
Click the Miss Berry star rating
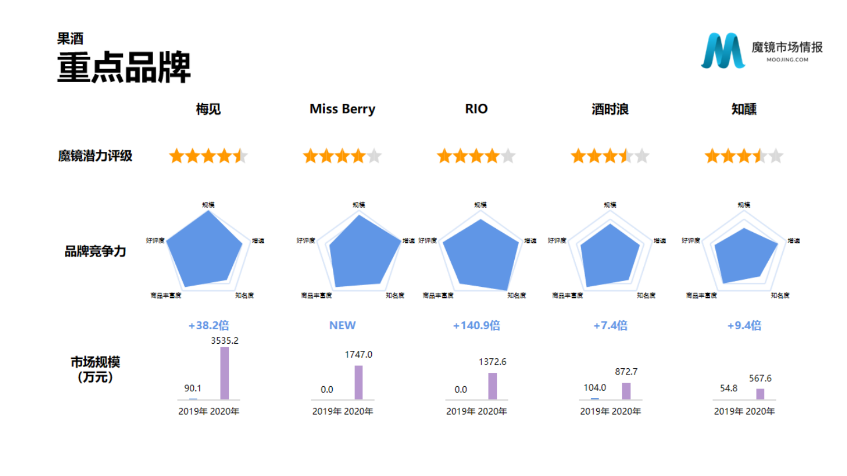pos(342,156)
